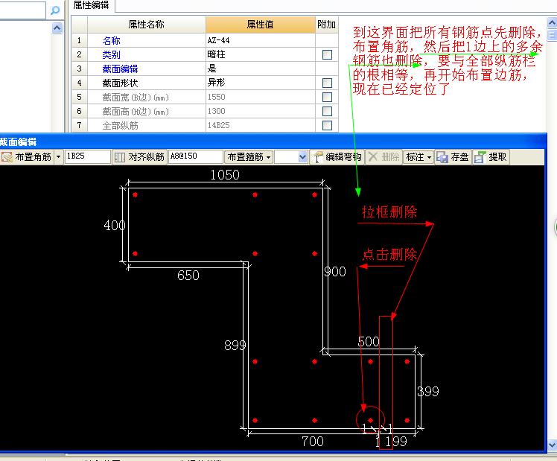Click the 编辑弯钩 tool

tap(337, 157)
